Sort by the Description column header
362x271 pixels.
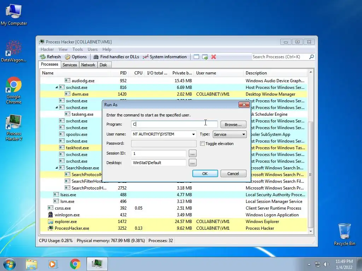tap(275, 73)
